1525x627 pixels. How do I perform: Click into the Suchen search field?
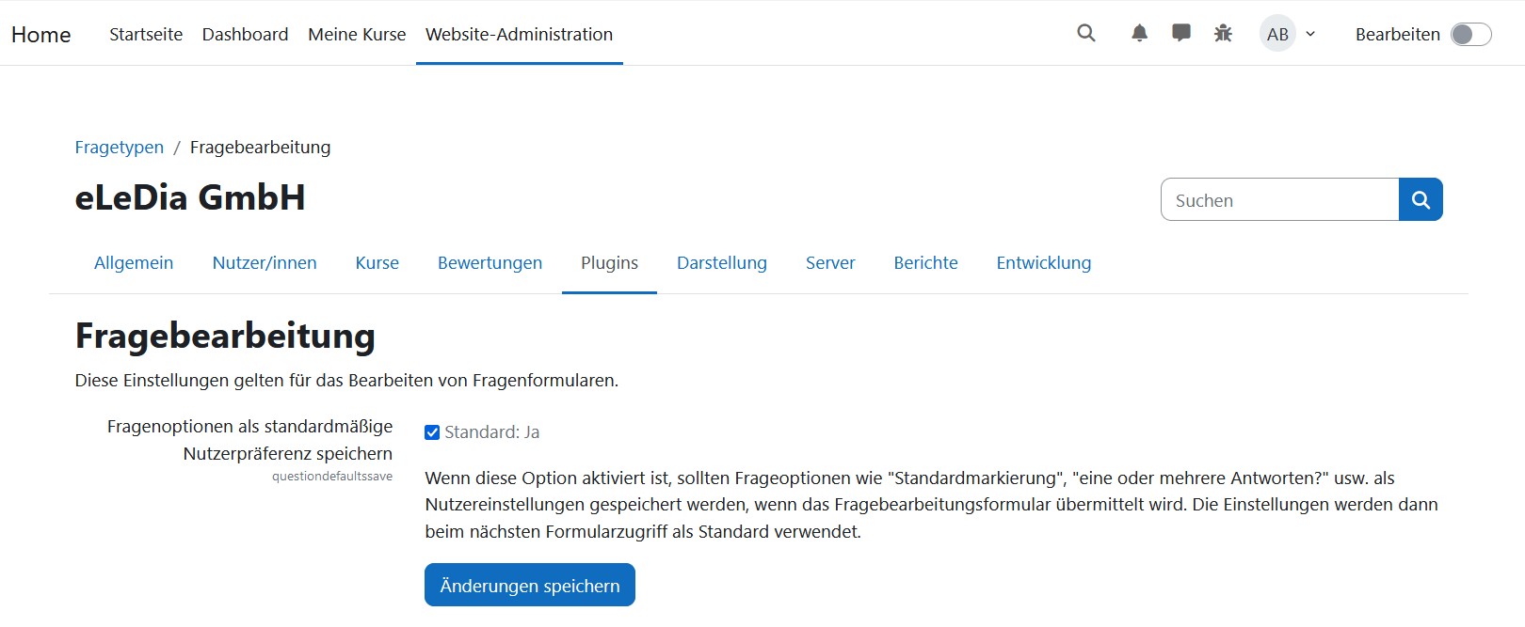coord(1279,200)
